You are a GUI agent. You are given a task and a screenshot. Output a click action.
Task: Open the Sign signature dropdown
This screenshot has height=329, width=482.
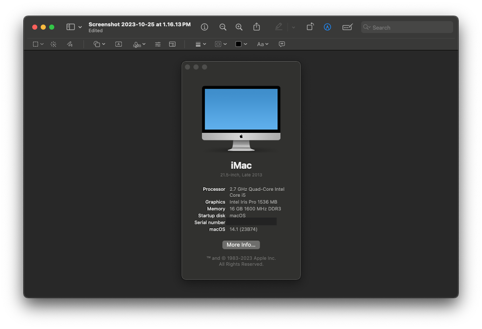139,44
